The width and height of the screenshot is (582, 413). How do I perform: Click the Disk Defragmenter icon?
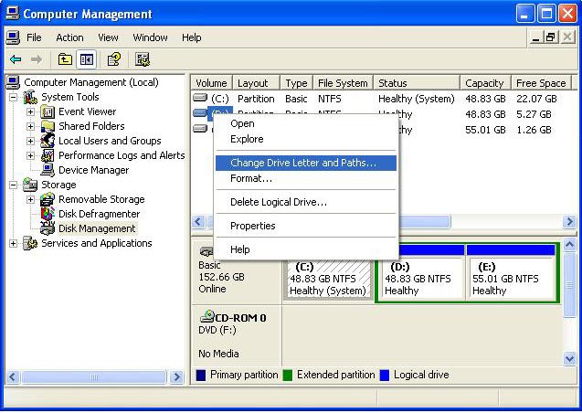(48, 214)
